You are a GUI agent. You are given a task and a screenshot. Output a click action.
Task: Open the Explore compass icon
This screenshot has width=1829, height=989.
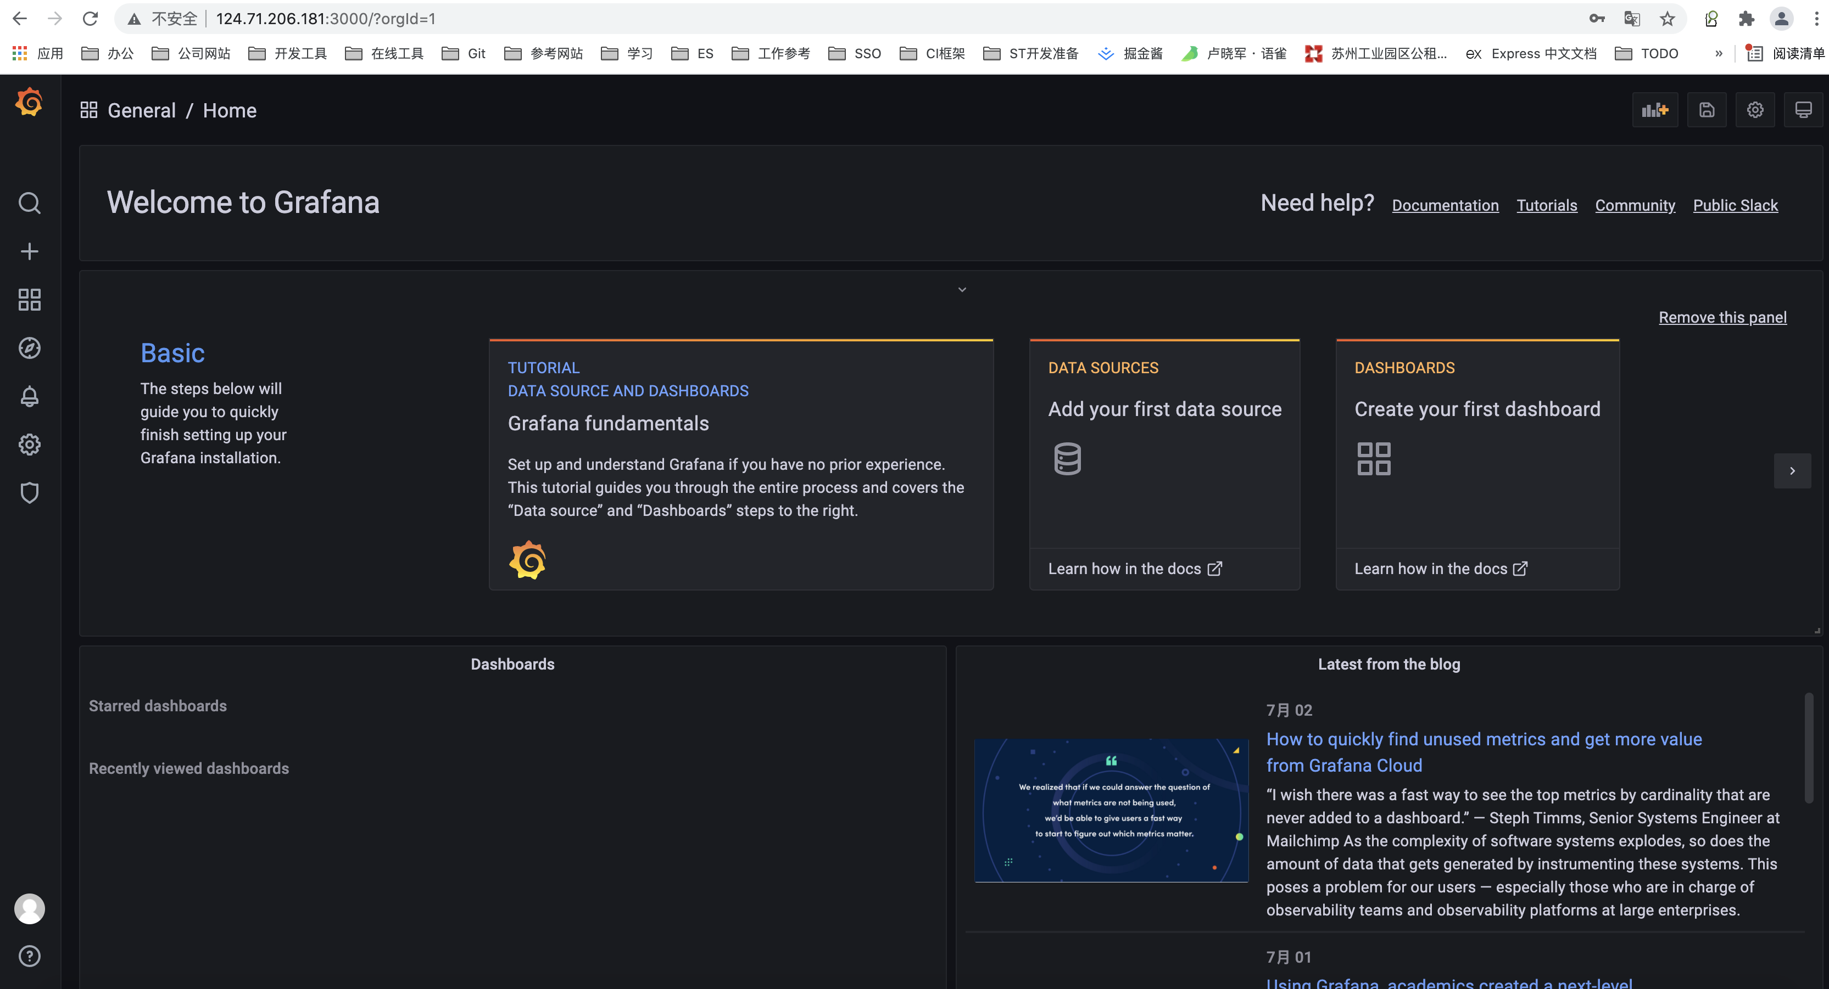pos(29,347)
